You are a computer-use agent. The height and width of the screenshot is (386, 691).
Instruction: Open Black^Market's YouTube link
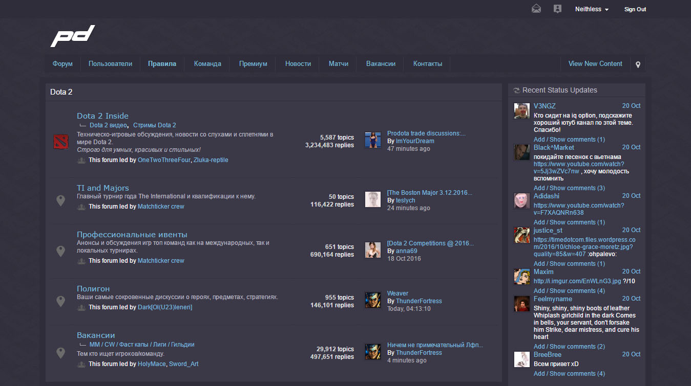(579, 168)
